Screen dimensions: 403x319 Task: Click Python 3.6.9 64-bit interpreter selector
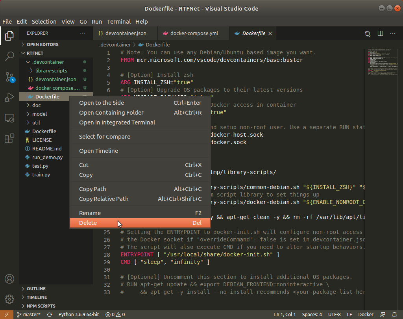click(79, 314)
